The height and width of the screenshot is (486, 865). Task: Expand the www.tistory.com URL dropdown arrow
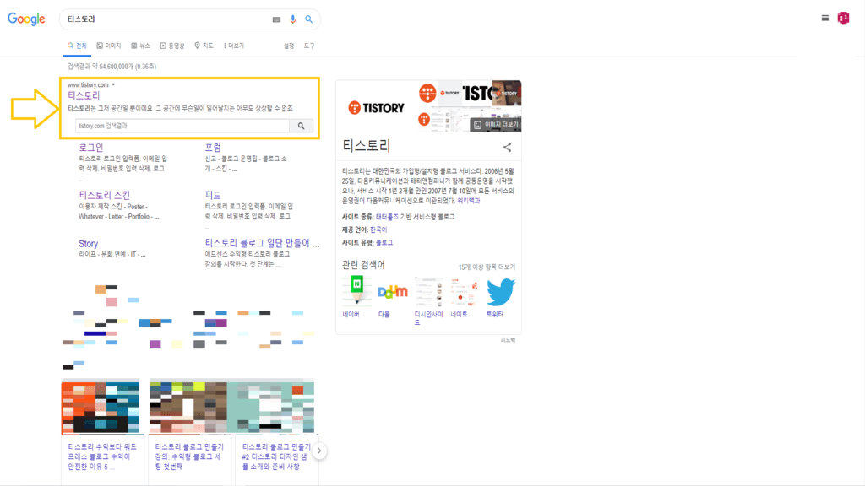[114, 85]
